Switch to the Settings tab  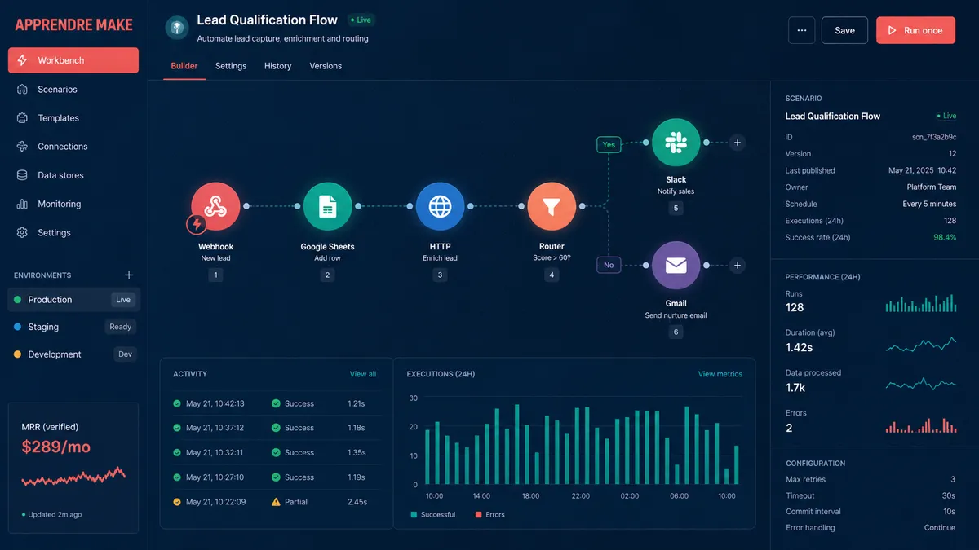click(231, 66)
